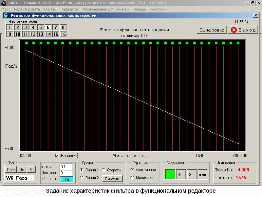This screenshot has height=197, width=262.
Task: Select frequency window 15
Action: [x=55, y=34]
